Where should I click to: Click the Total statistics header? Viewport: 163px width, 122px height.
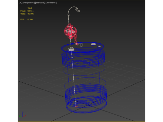(30, 8)
